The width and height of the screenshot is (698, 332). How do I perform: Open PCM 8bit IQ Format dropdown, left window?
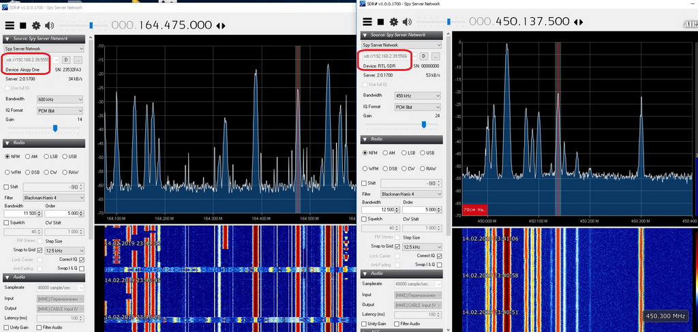60,110
